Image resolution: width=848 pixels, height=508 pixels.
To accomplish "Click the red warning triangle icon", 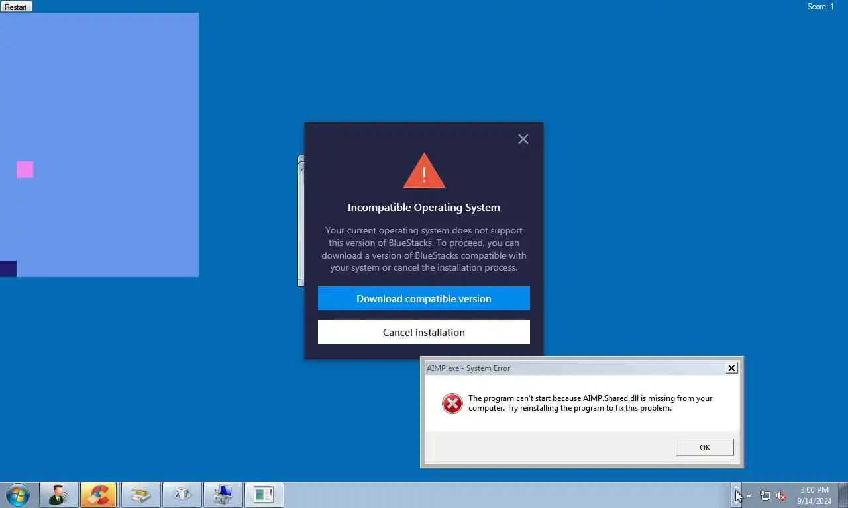I will (x=424, y=171).
